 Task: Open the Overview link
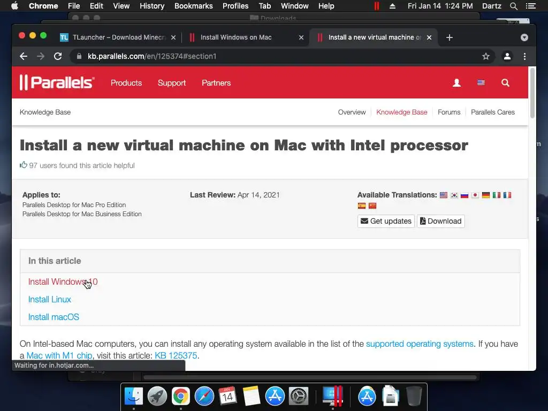[x=352, y=112]
